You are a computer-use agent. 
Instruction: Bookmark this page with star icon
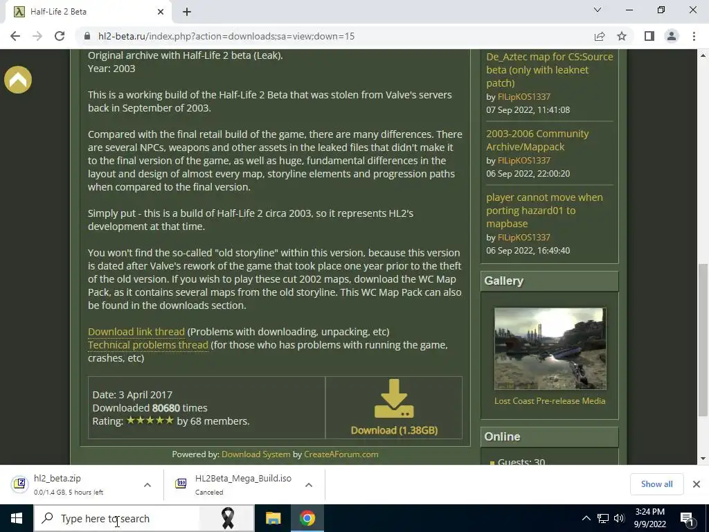pyautogui.click(x=622, y=36)
